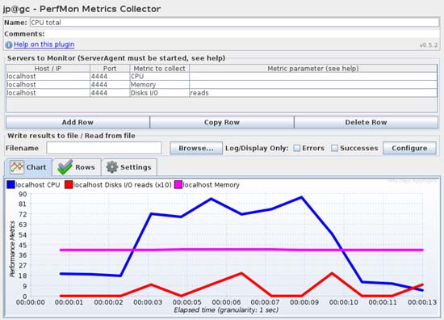Viewport: 444px width, 320px height.
Task: Click the Delete Row button
Action: 366,122
